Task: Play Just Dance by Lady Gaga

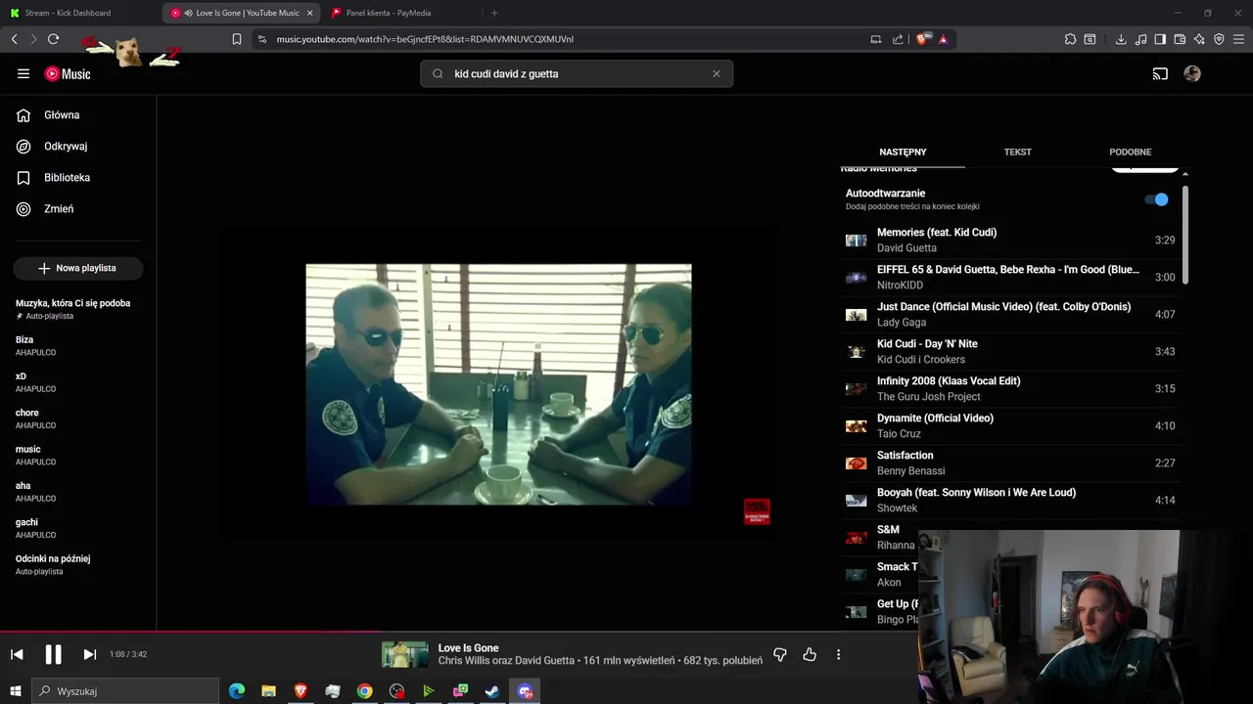Action: [x=1010, y=315]
